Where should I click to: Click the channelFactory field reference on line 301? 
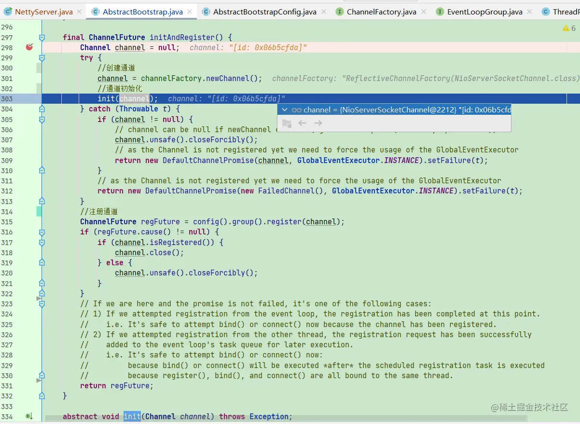(x=171, y=79)
